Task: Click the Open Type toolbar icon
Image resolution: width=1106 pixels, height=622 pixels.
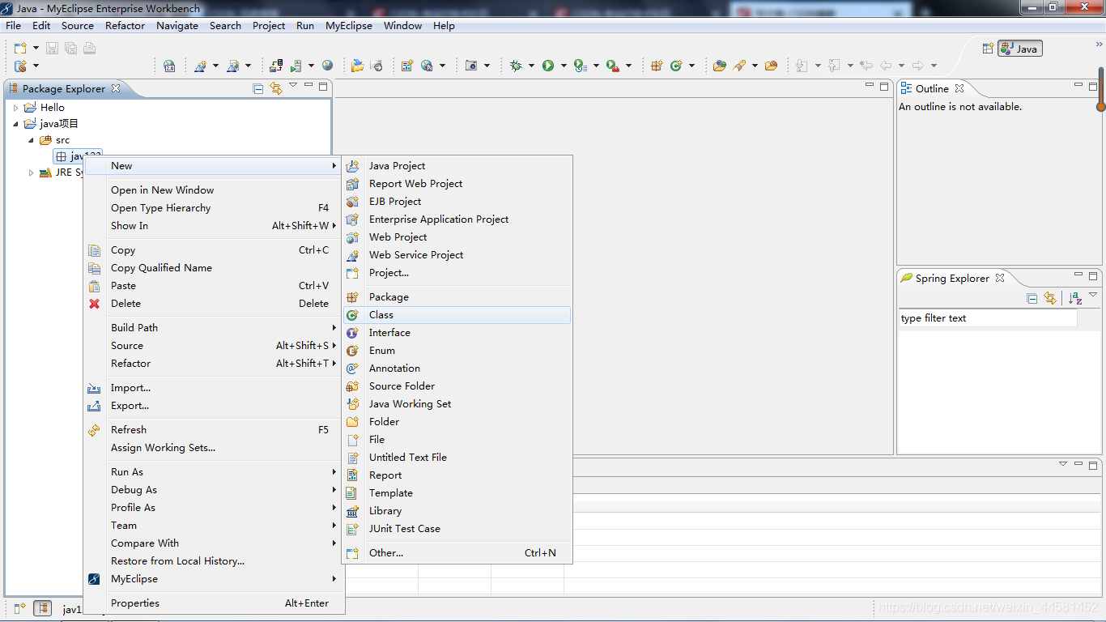Action: pyautogui.click(x=719, y=66)
